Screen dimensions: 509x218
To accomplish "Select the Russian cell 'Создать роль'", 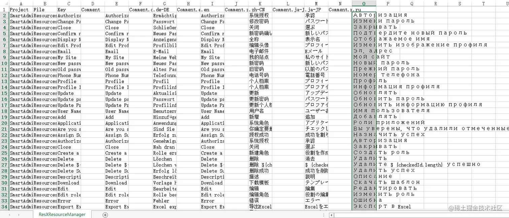I will coord(364,153).
